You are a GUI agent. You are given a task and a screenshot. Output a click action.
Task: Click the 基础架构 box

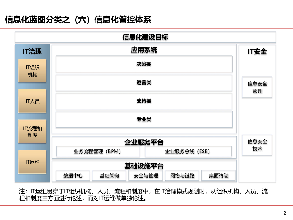pos(109,176)
